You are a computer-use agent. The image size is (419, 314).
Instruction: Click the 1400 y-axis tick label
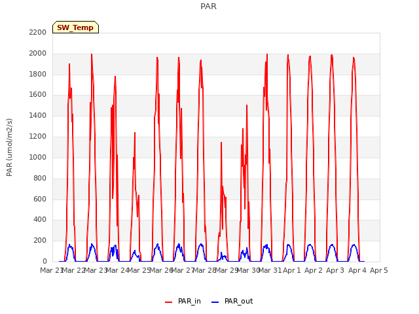pyautogui.click(x=38, y=116)
